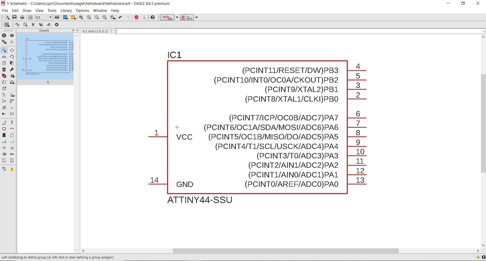Open the View menu
This screenshot has width=486, height=261.
click(39, 10)
